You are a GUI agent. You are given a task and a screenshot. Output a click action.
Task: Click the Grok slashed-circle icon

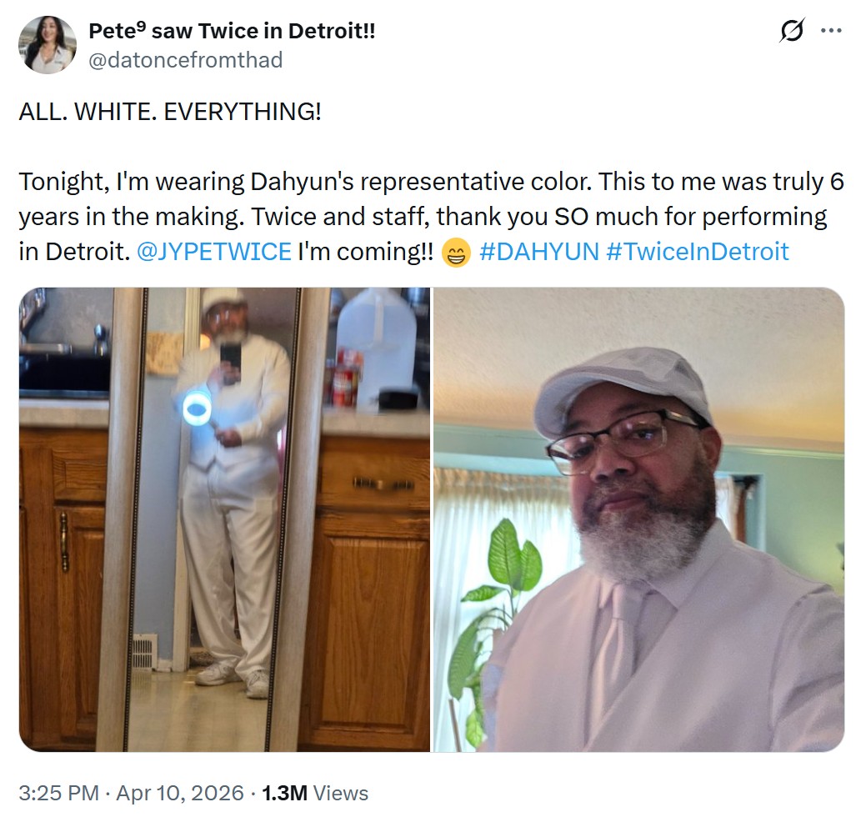pyautogui.click(x=792, y=30)
